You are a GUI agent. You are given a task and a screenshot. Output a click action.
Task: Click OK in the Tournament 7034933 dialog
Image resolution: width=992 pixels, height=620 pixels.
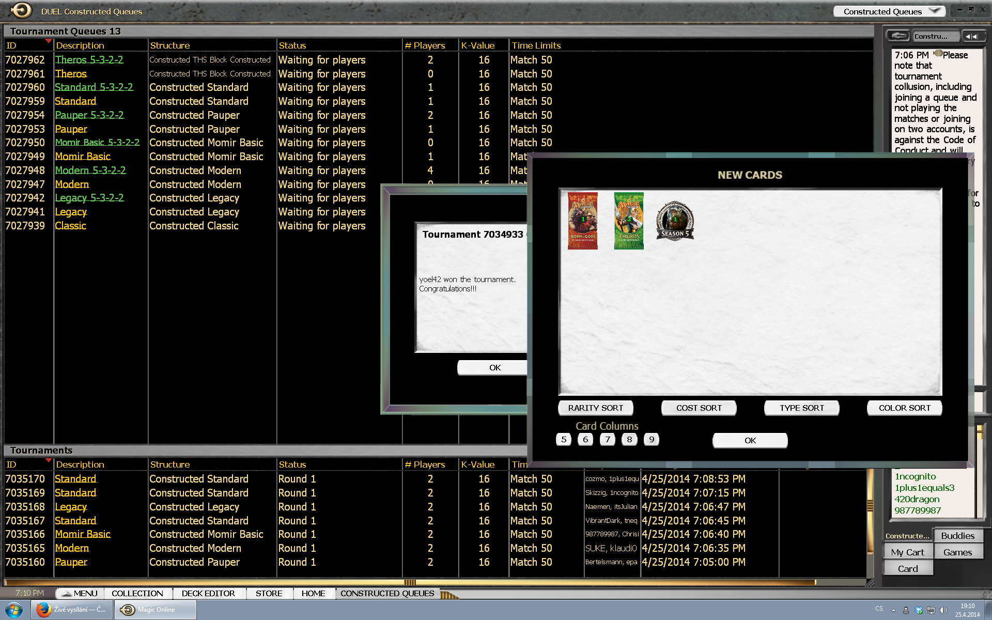[x=492, y=367]
